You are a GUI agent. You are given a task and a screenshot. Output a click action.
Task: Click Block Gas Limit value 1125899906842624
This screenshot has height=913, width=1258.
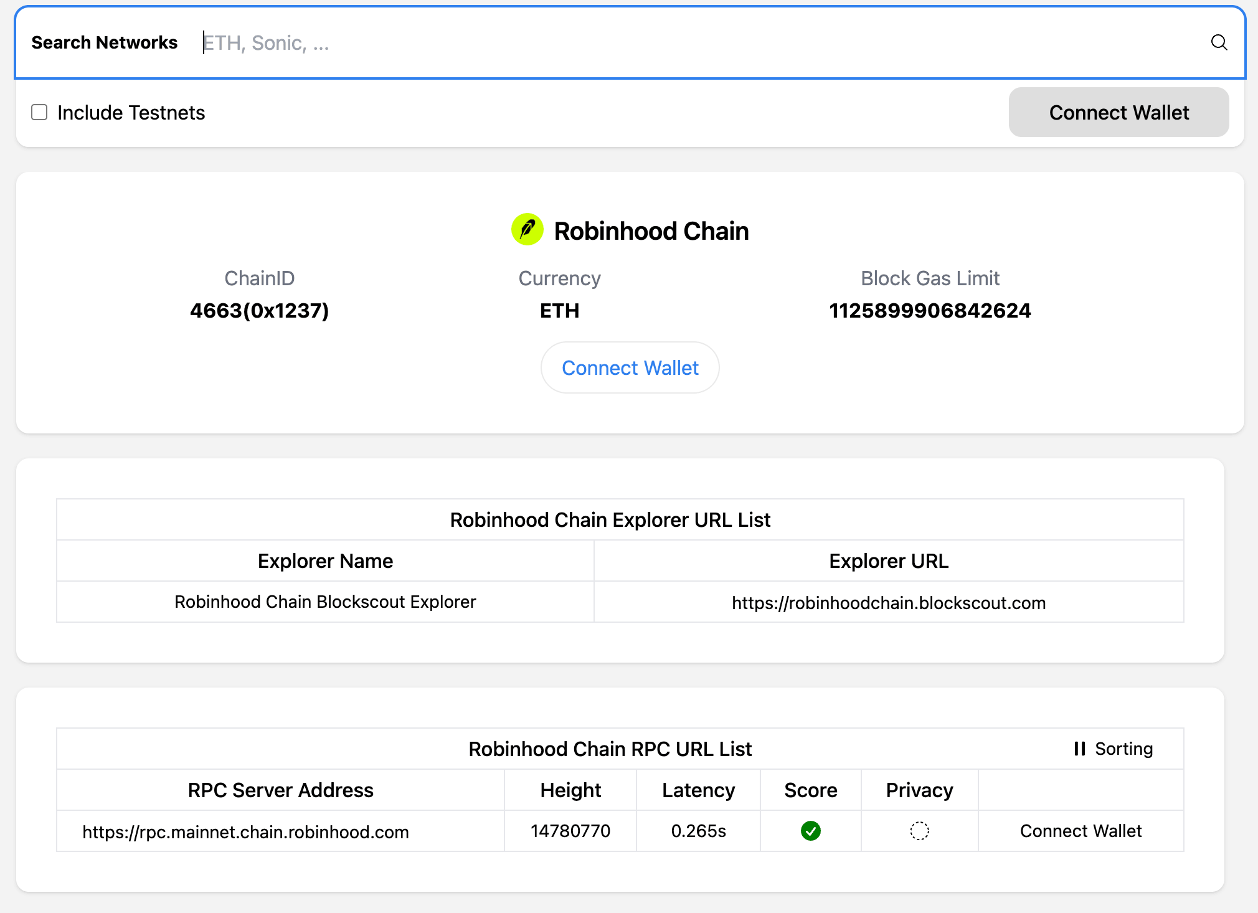click(930, 310)
